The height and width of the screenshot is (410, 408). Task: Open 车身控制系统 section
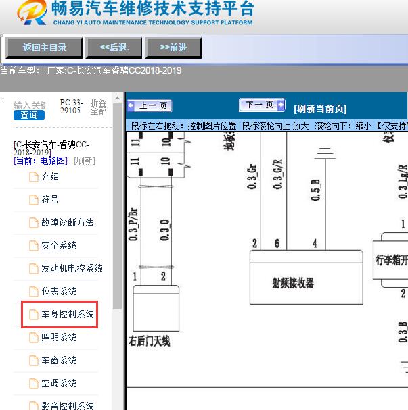click(68, 314)
